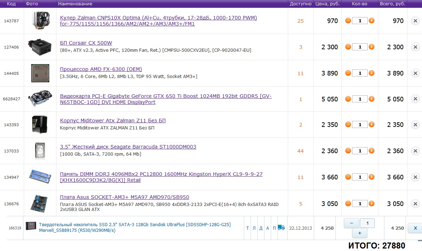Click product code 6628427
422x251 pixels.
12,99
